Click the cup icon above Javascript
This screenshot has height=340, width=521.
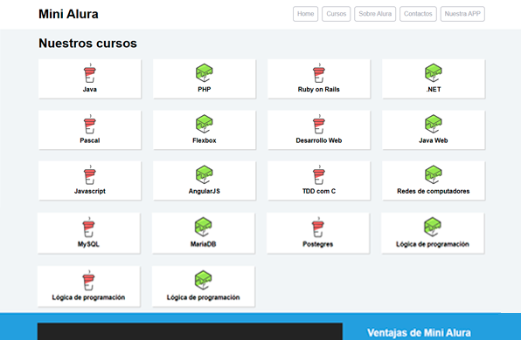click(x=90, y=174)
